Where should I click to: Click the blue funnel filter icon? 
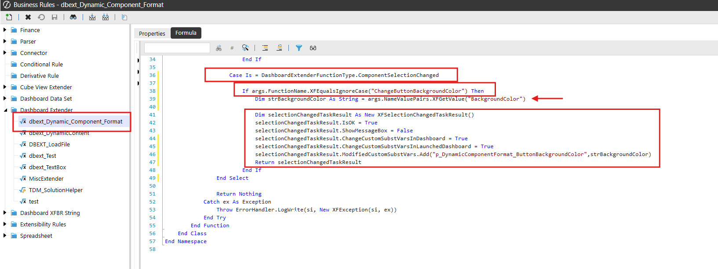pyautogui.click(x=299, y=48)
